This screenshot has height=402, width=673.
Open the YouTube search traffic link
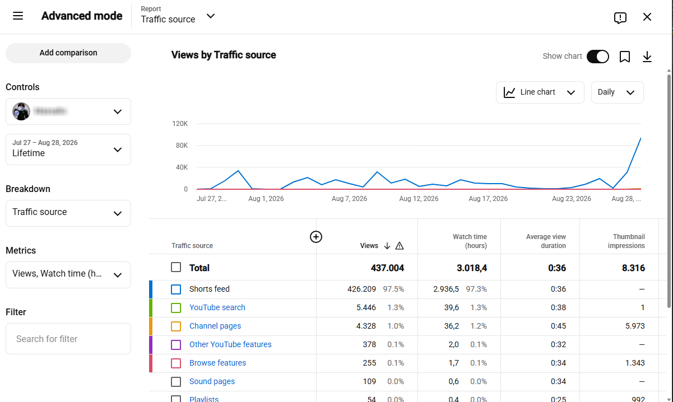(x=217, y=307)
